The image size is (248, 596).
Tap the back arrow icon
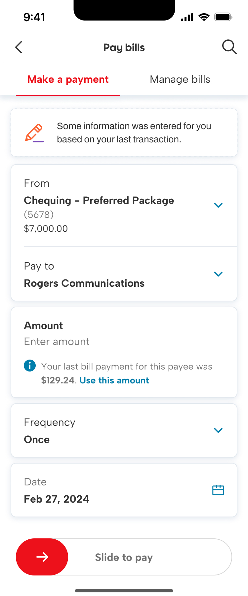19,47
